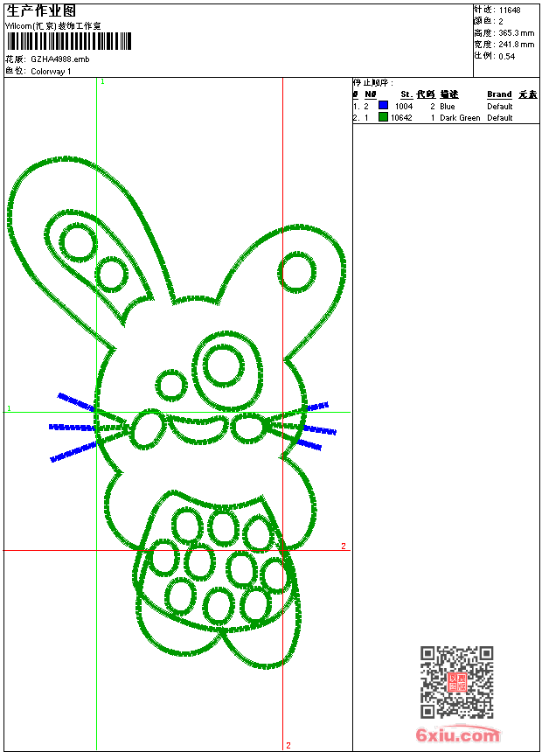The height and width of the screenshot is (752, 542).
Task: Select the Dark Green row description
Action: (x=460, y=117)
